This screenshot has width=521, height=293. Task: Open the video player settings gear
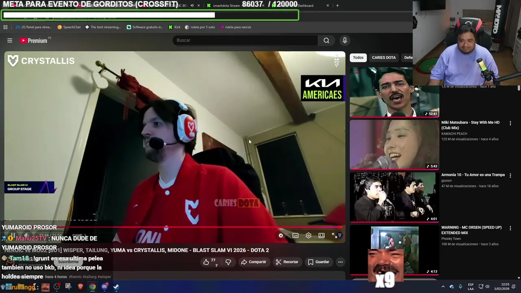(x=309, y=236)
